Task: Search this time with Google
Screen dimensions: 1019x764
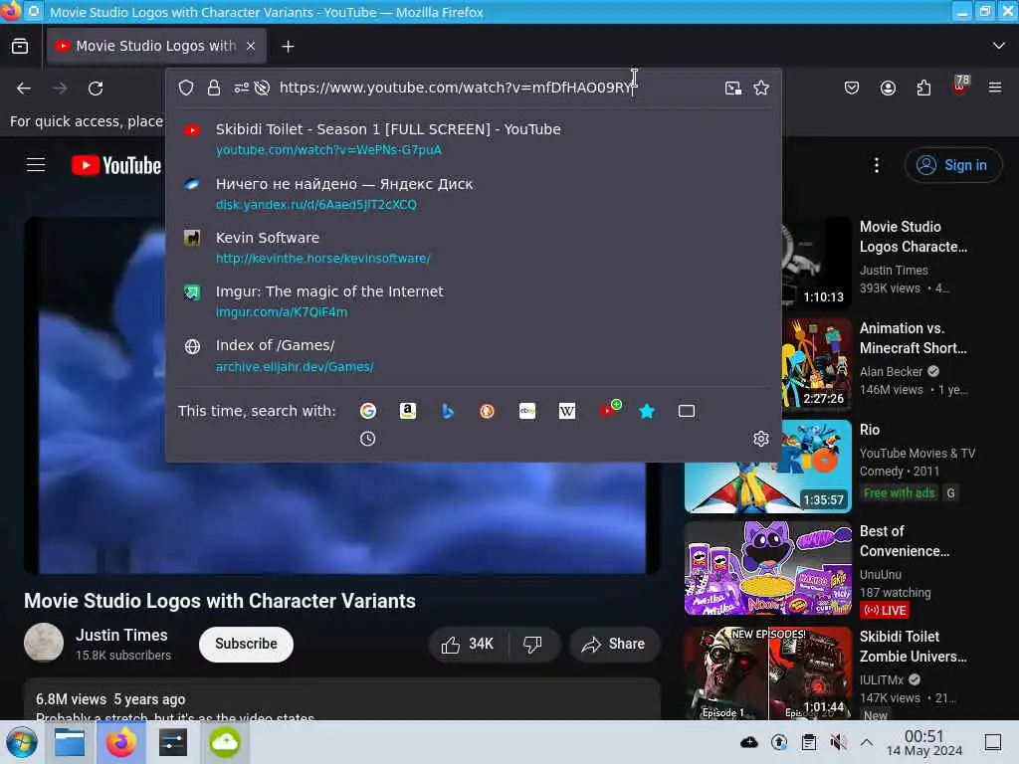Action: 368,411
